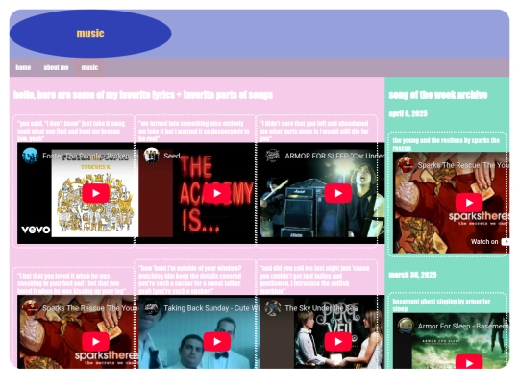Click the Armor For Sleep channel logo
The height and width of the screenshot is (389, 519).
pyautogui.click(x=273, y=156)
